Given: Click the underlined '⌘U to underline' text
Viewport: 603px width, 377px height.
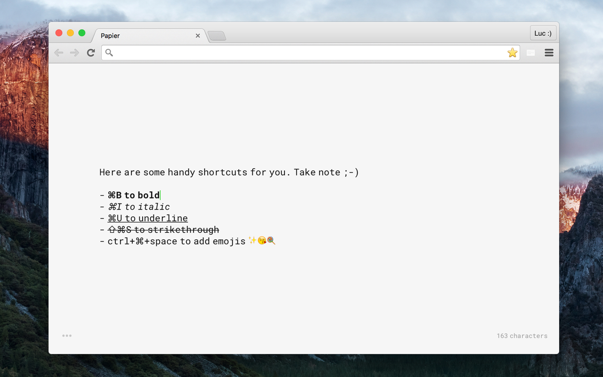Looking at the screenshot, I should click(x=148, y=218).
